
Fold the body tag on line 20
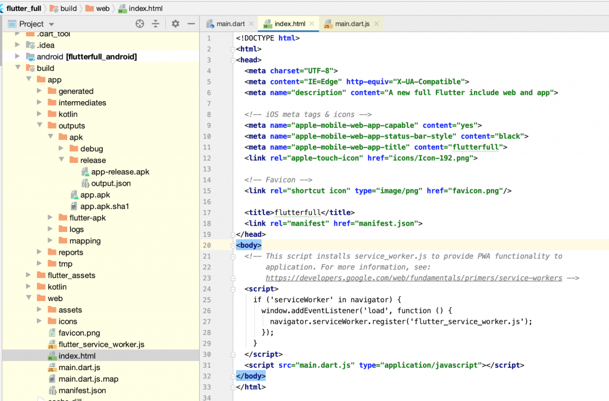tap(233, 245)
